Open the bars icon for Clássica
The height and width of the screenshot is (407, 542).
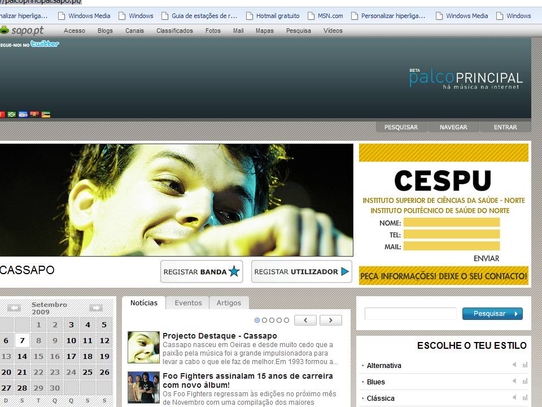click(525, 397)
